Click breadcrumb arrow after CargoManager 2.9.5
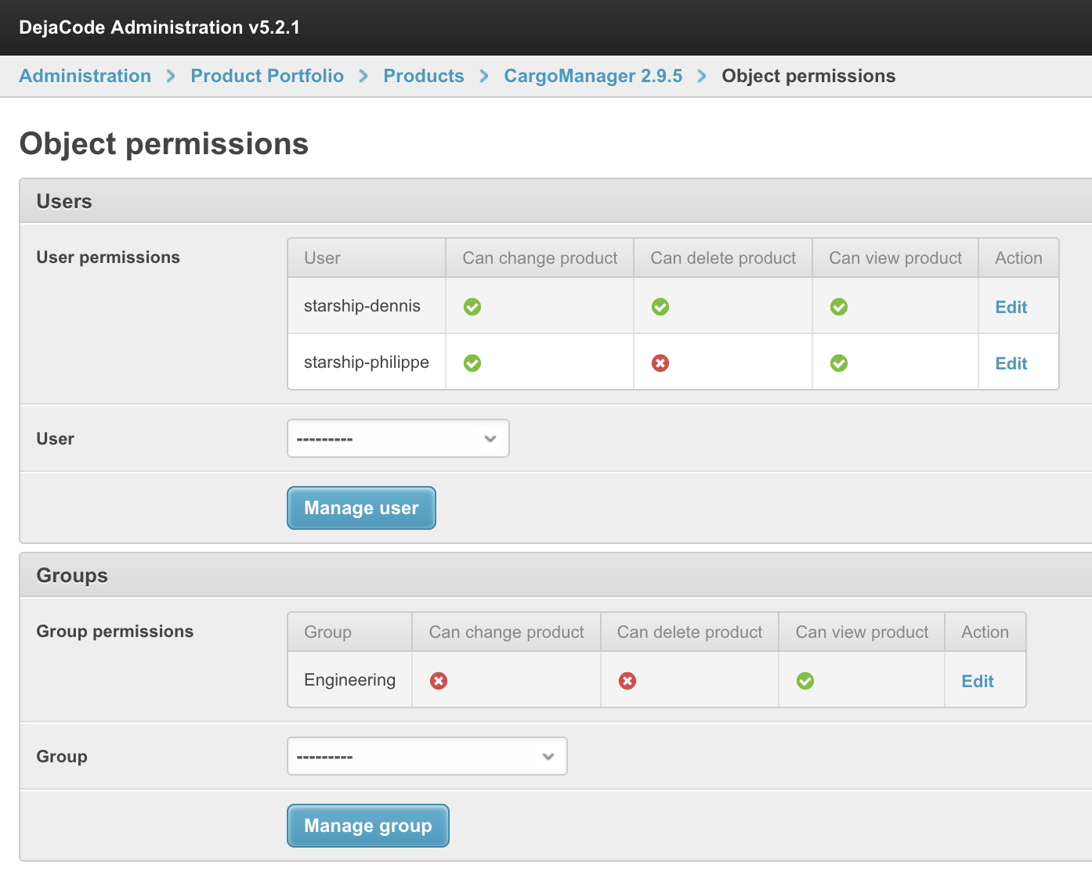The height and width of the screenshot is (875, 1092). click(x=702, y=76)
